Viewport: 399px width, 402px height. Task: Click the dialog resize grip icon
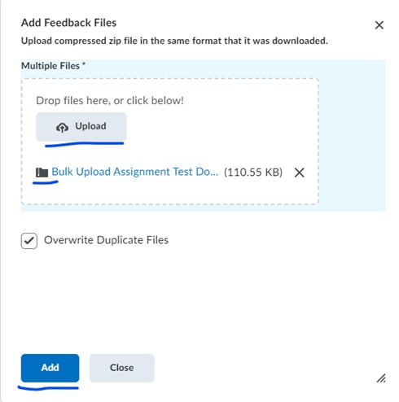[381, 378]
